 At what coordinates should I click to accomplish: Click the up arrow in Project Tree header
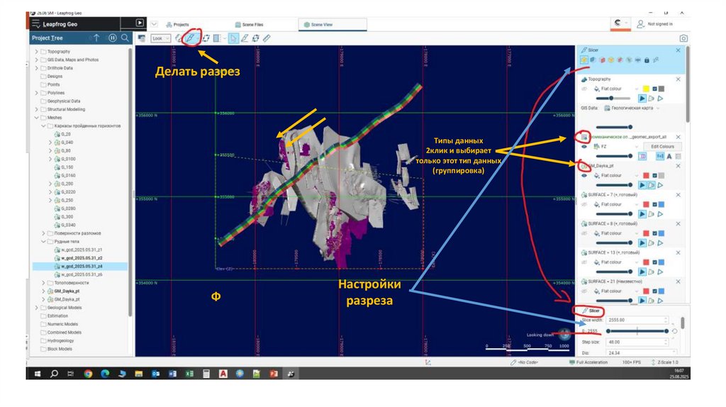(96, 38)
